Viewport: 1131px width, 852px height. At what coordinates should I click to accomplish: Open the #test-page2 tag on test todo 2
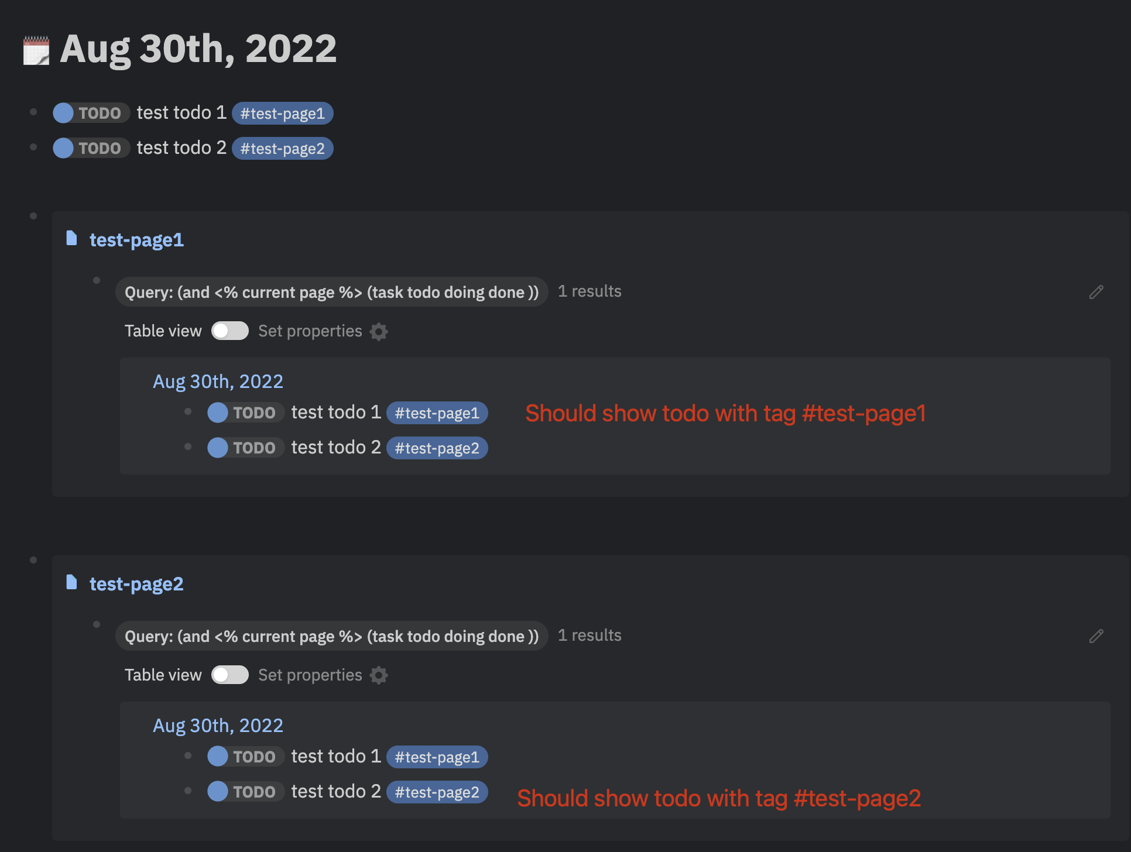[x=283, y=148]
